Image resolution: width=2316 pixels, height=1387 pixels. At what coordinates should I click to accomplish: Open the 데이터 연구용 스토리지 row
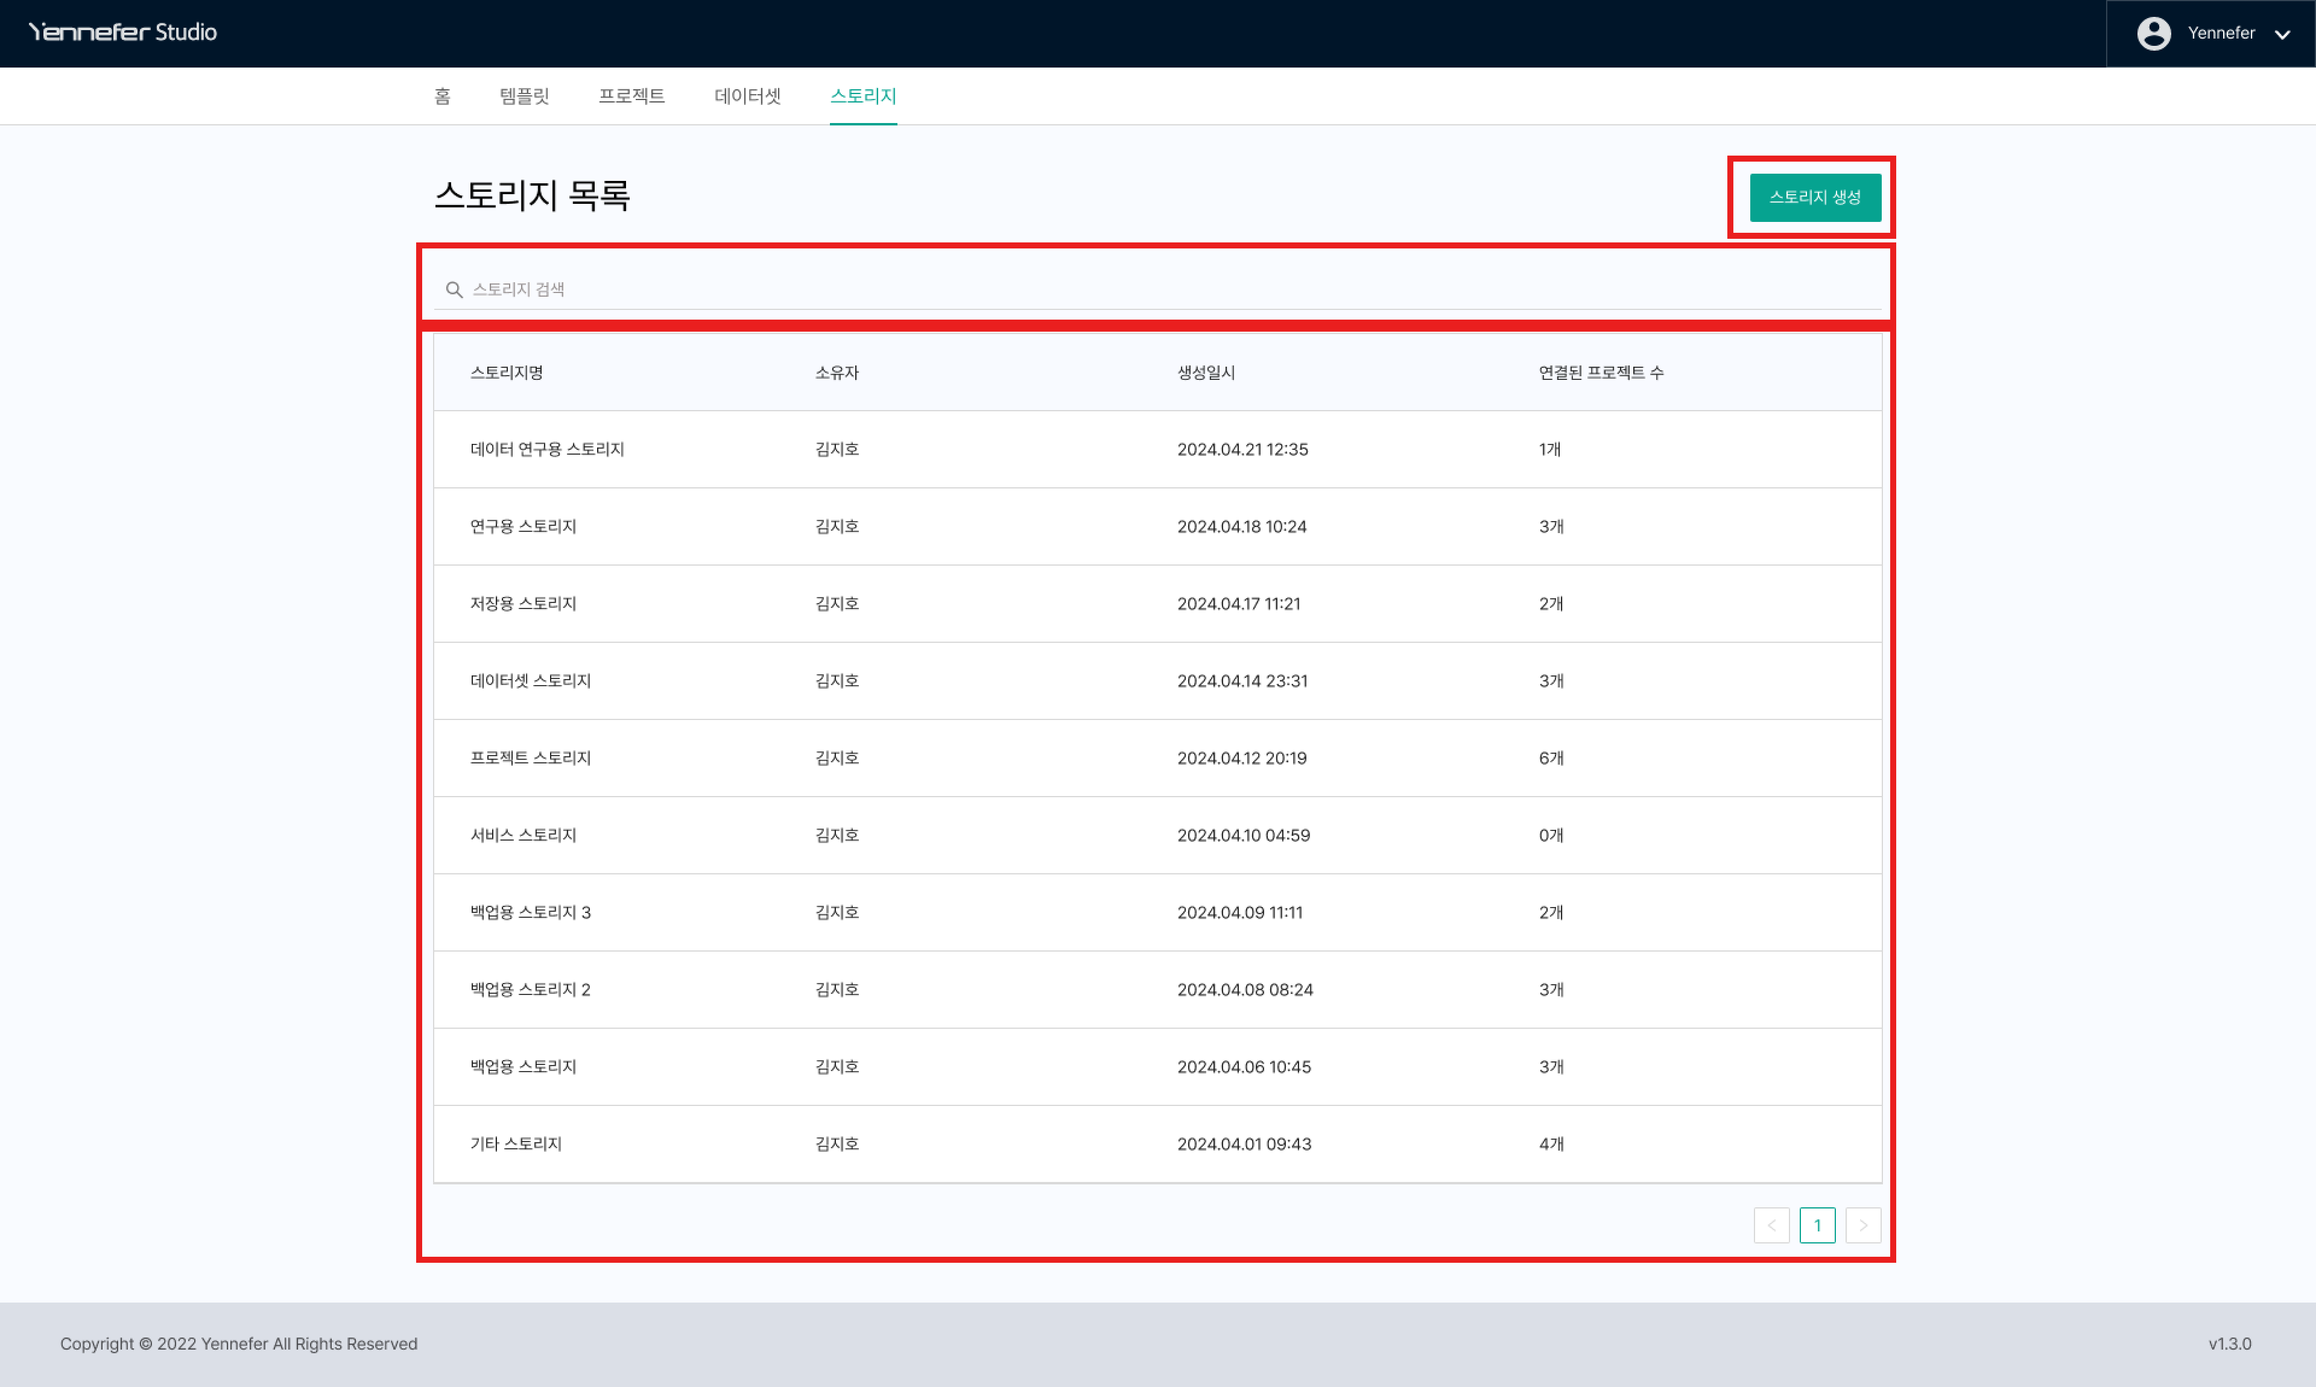point(547,449)
